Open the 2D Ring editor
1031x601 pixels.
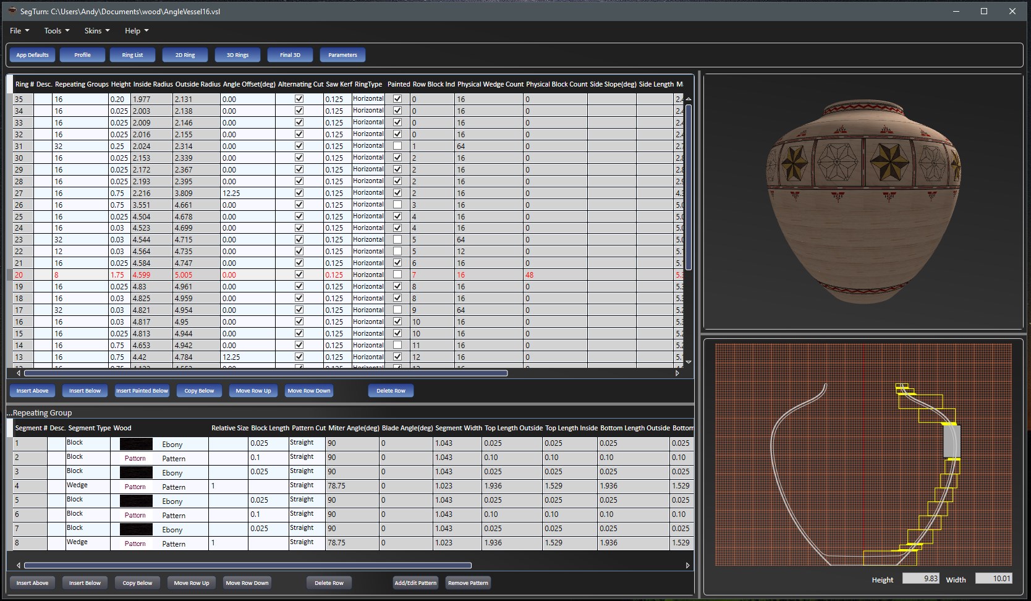pyautogui.click(x=185, y=55)
